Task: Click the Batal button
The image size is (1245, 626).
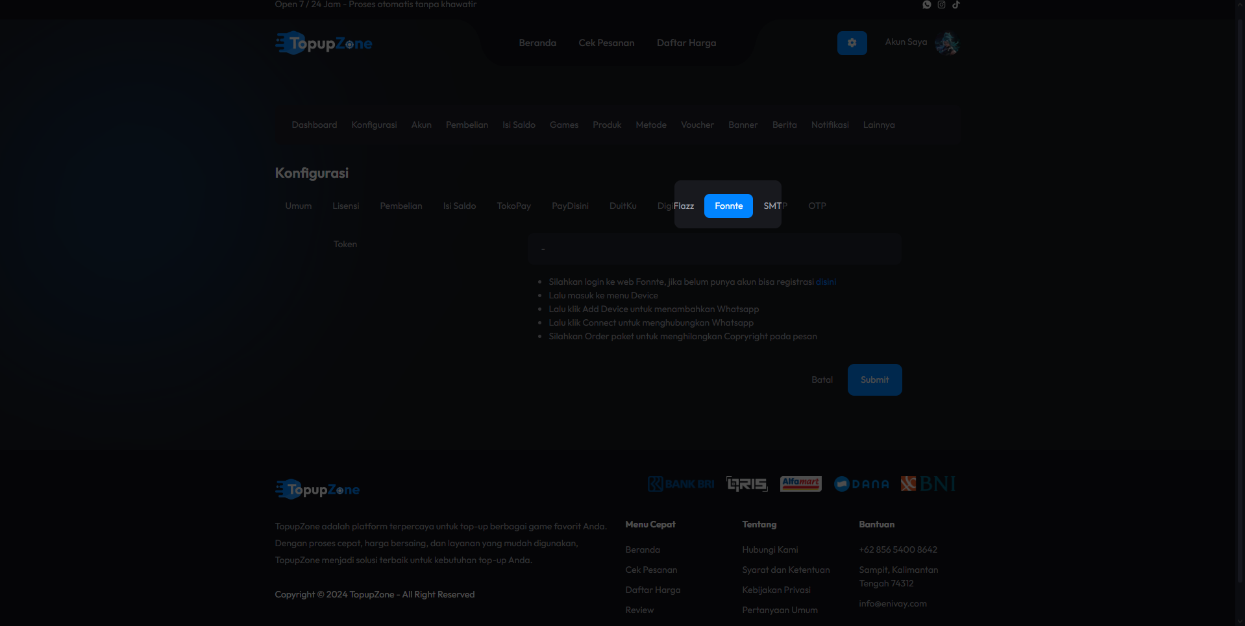Action: 822,379
